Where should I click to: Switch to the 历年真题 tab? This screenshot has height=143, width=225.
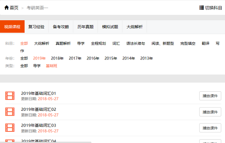85,27
